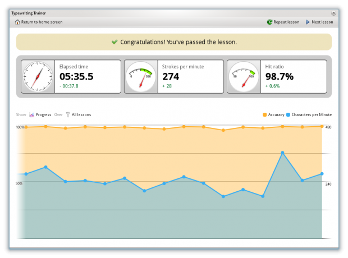The height and width of the screenshot is (258, 348).
Task: Click the elapsed time clock gauge
Action: (38, 76)
